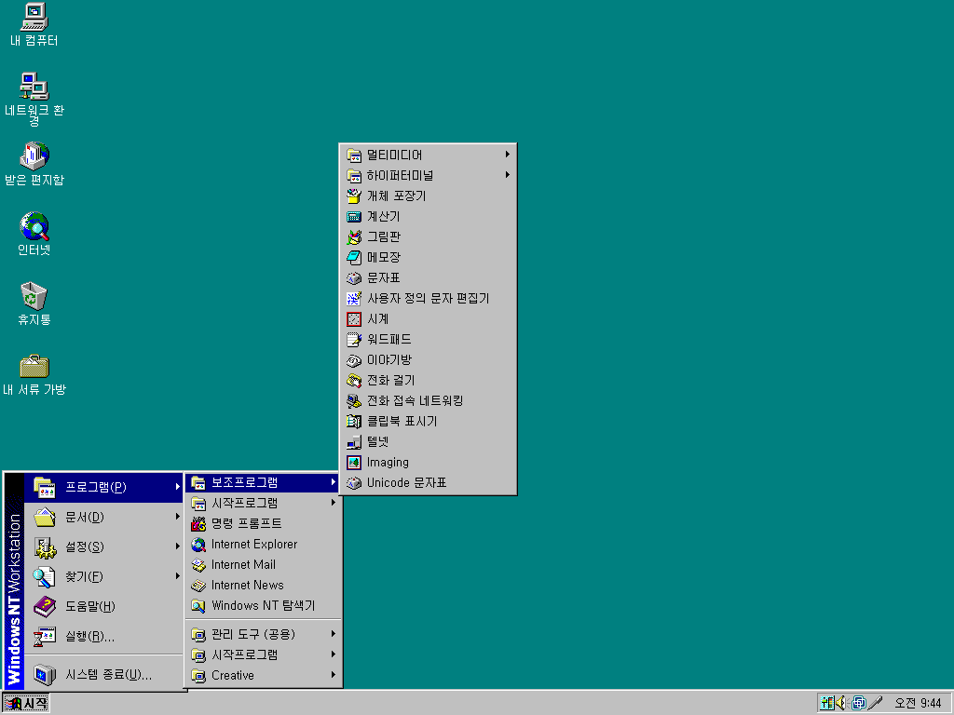Click the green leftmost tray icon
This screenshot has height=715, width=954.
click(826, 703)
